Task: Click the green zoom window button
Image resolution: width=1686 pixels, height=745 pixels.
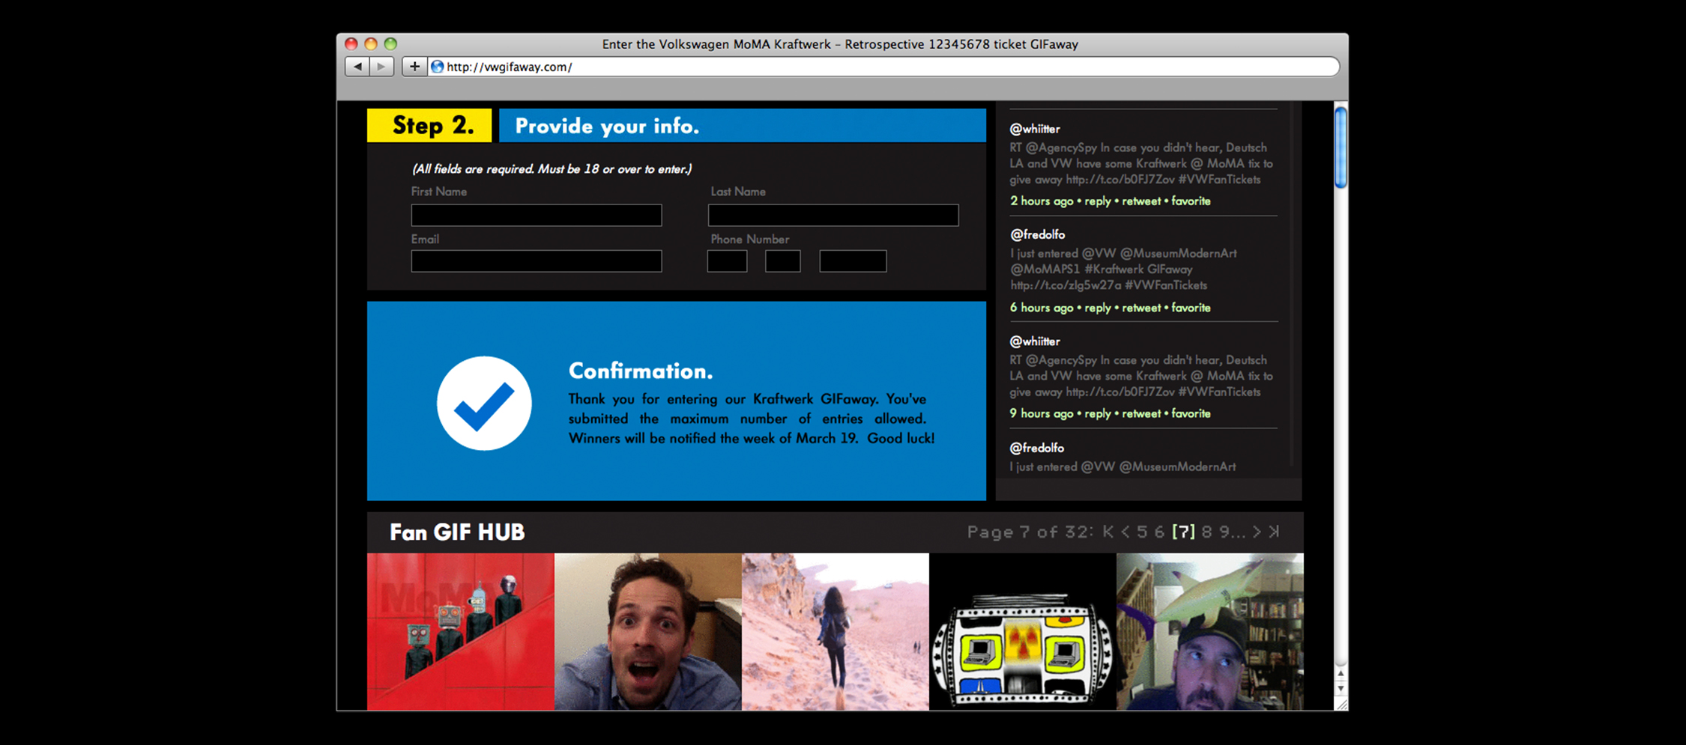Action: coord(390,44)
